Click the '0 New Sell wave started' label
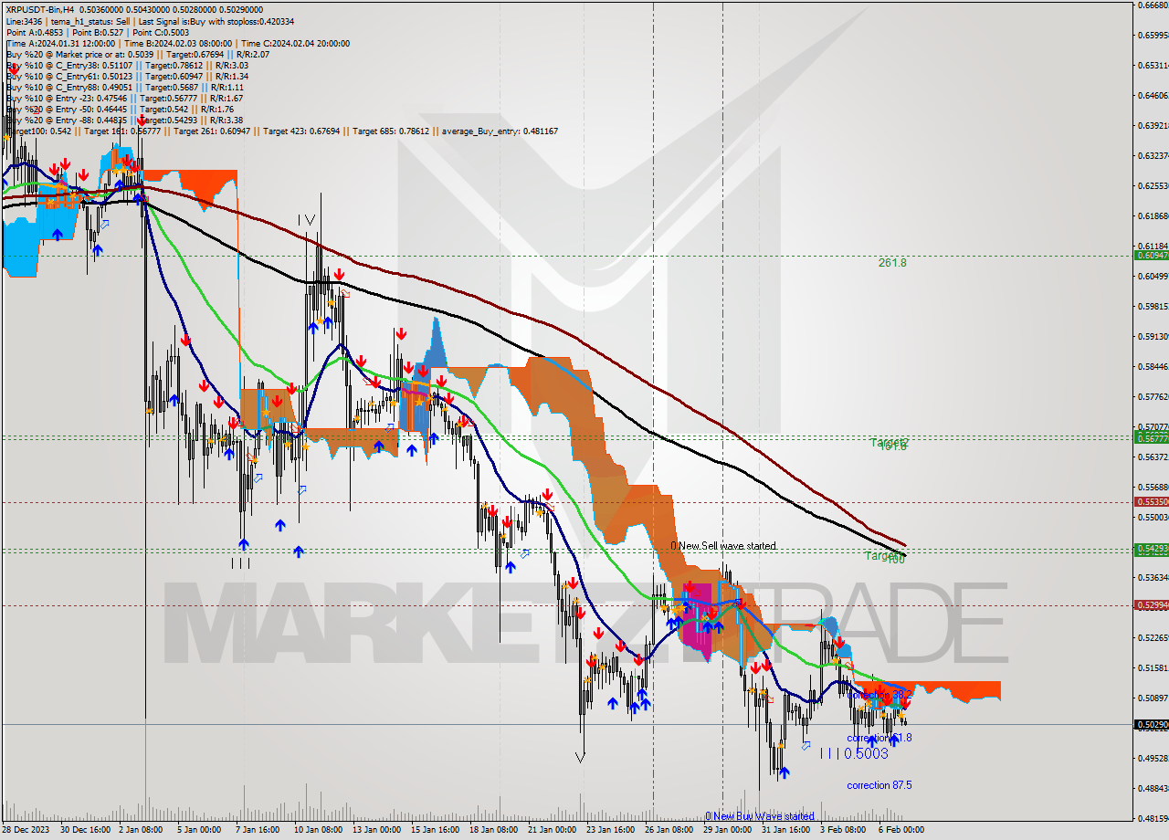 [723, 546]
